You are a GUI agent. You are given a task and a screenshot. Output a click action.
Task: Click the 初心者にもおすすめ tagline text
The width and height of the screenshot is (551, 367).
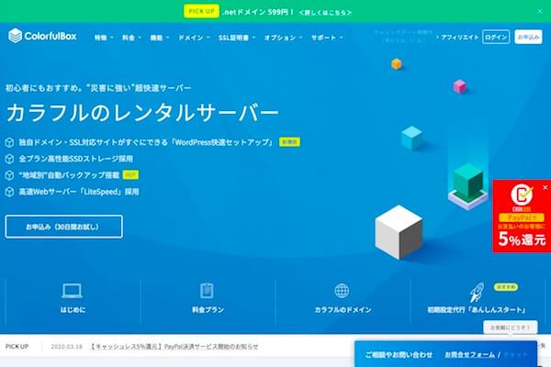point(98,88)
